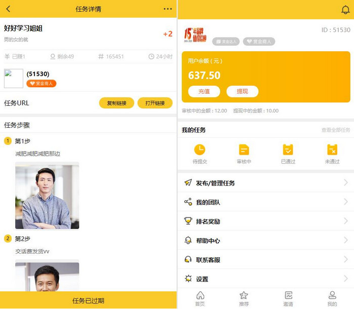Click the 审核中的金额：12.00 text
Screen dimensions: 354x309
[204, 110]
